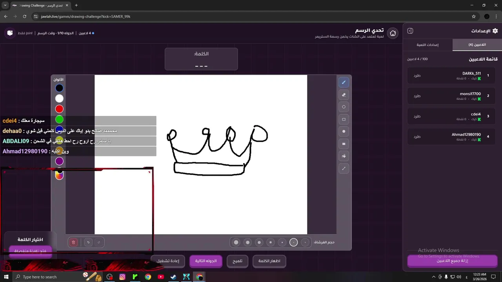The height and width of the screenshot is (282, 502).
Task: Click the taskbar clock showing 12:23 AM
Action: click(x=480, y=277)
